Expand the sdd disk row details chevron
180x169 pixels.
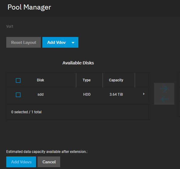(x=144, y=94)
